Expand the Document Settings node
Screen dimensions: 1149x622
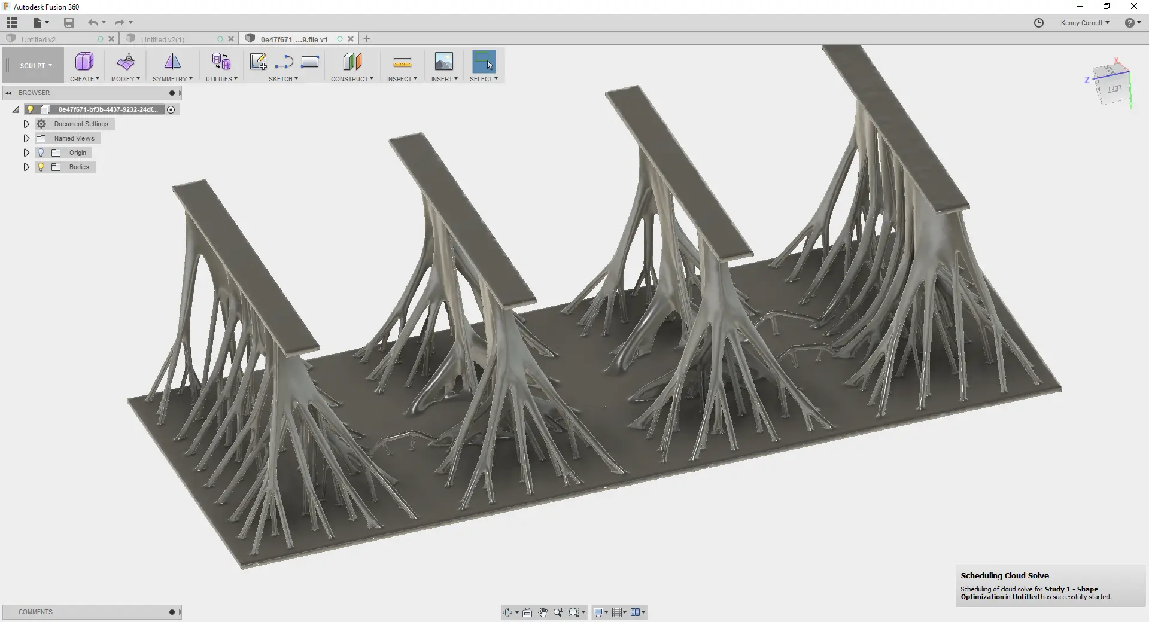point(26,124)
